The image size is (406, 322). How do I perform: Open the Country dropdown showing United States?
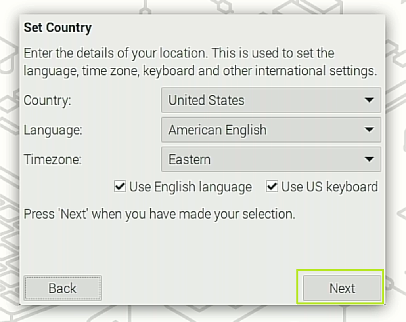(271, 100)
